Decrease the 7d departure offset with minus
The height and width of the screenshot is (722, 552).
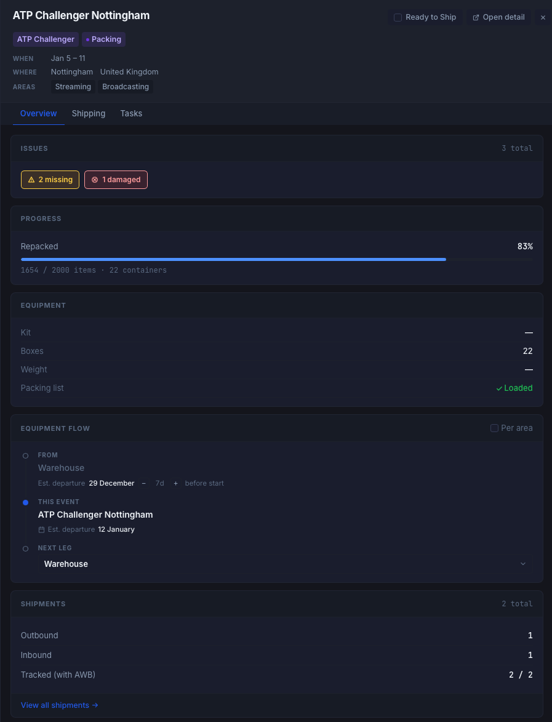143,483
